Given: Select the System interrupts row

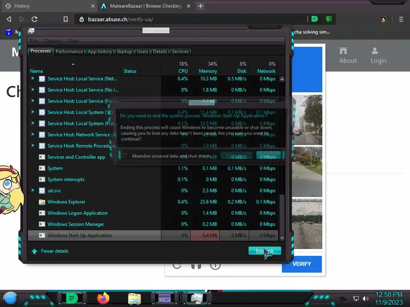Looking at the screenshot, I should tap(153, 179).
